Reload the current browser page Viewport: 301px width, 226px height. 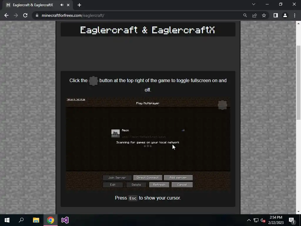[x=25, y=15]
